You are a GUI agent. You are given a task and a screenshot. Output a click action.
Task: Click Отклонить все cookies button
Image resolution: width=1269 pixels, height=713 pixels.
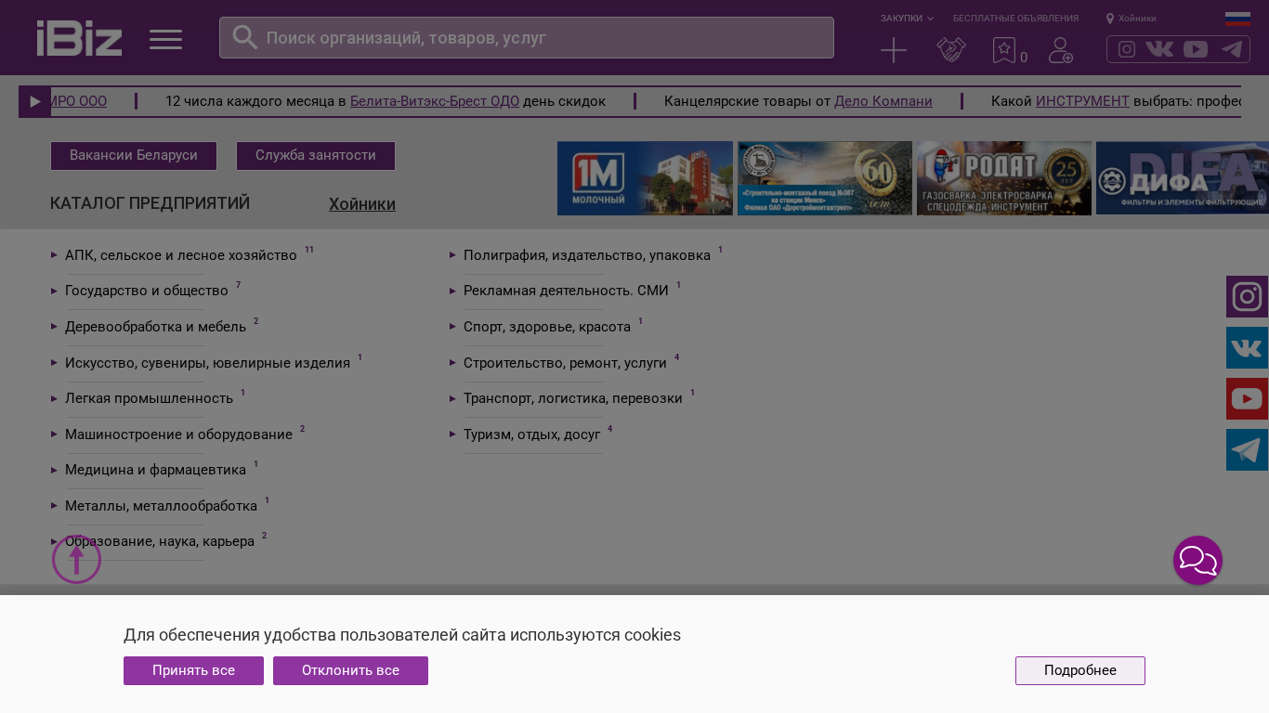350,670
